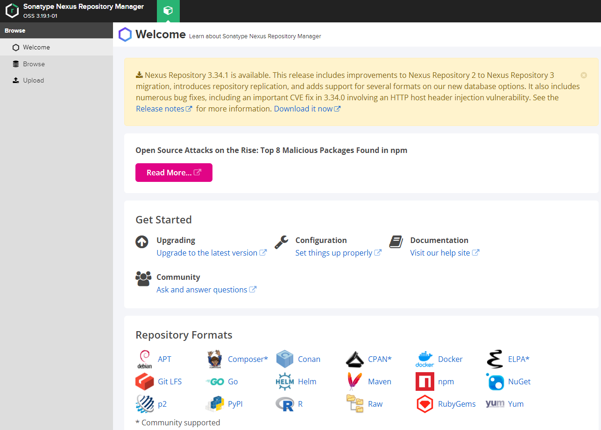Click the Yum logo icon
Screen dimensions: 601x430
(x=495, y=404)
